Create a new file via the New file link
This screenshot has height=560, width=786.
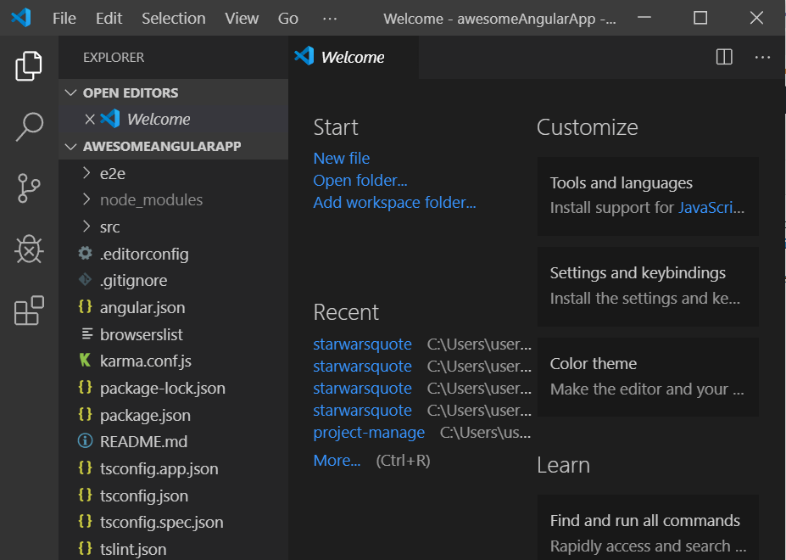point(342,158)
